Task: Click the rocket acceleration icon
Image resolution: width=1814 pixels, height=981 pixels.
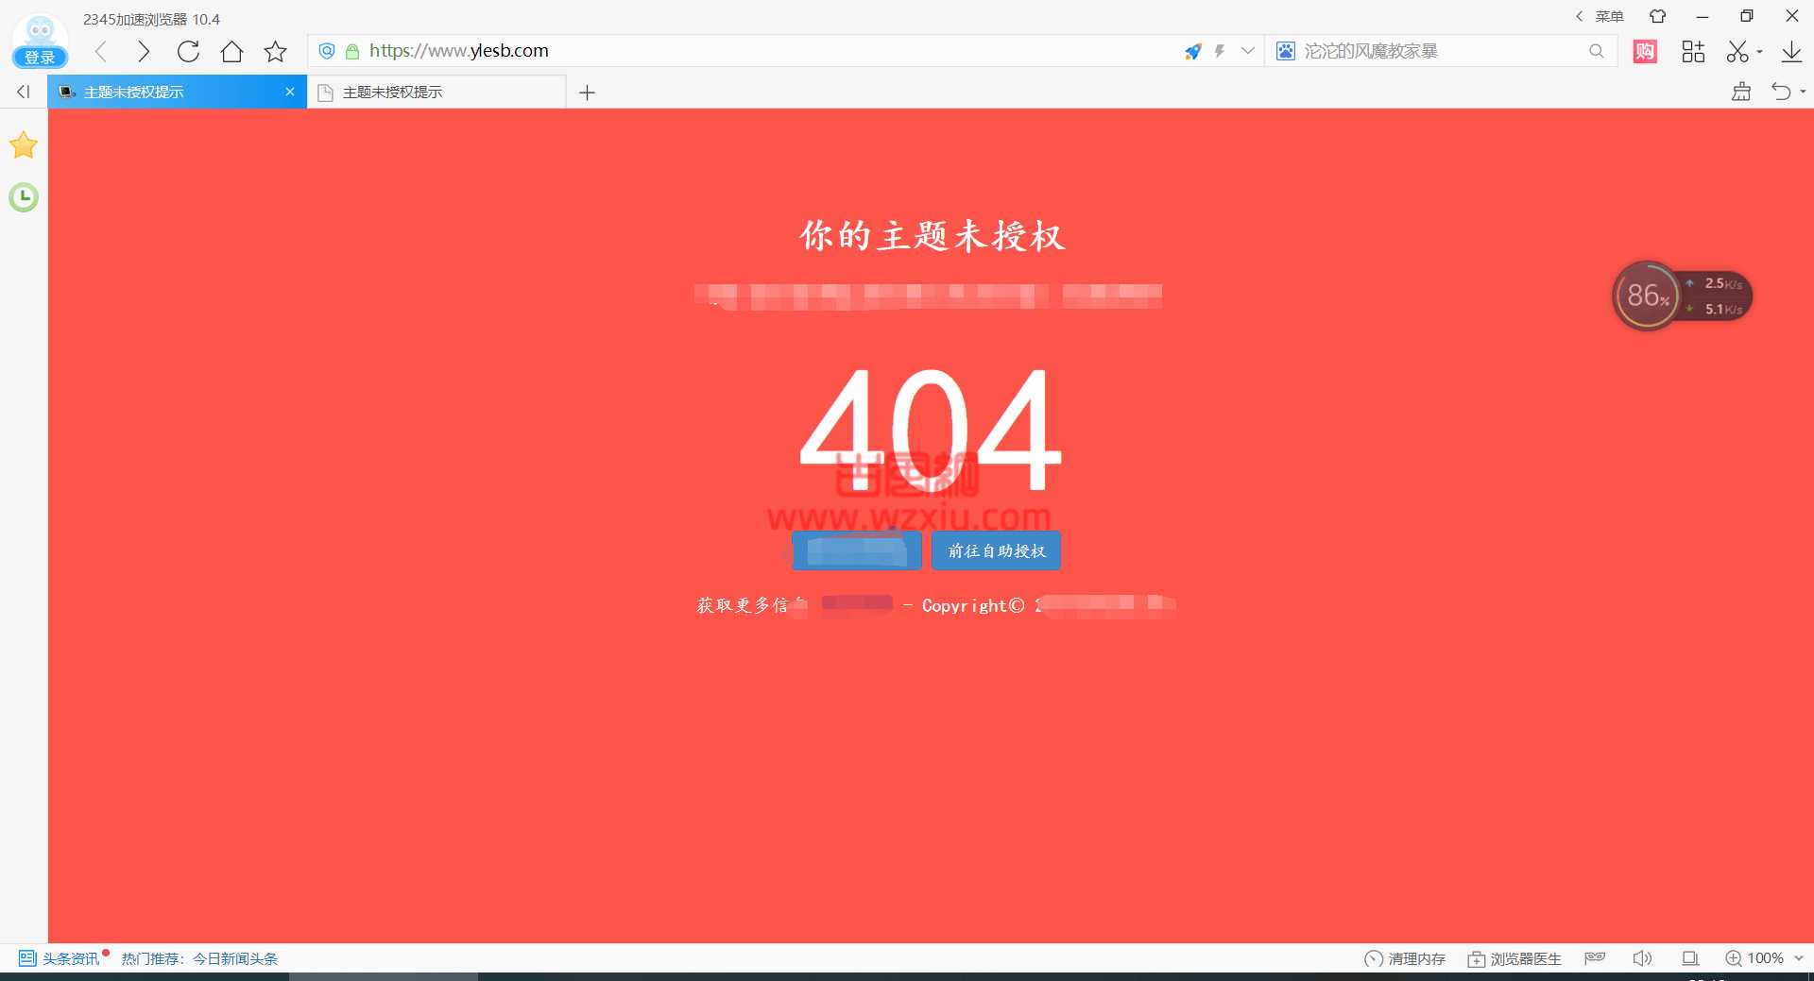Action: [1192, 51]
